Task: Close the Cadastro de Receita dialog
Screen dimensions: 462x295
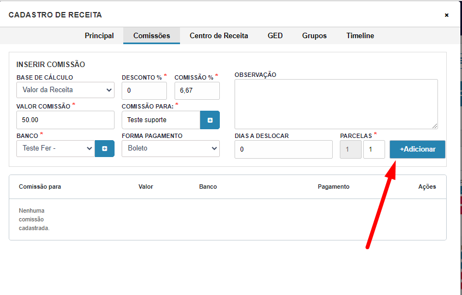Action: (447, 15)
